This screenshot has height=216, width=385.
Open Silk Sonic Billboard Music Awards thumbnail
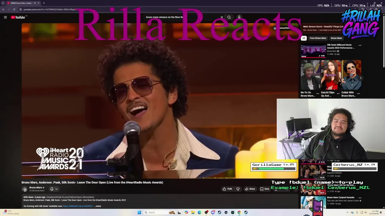[313, 51]
